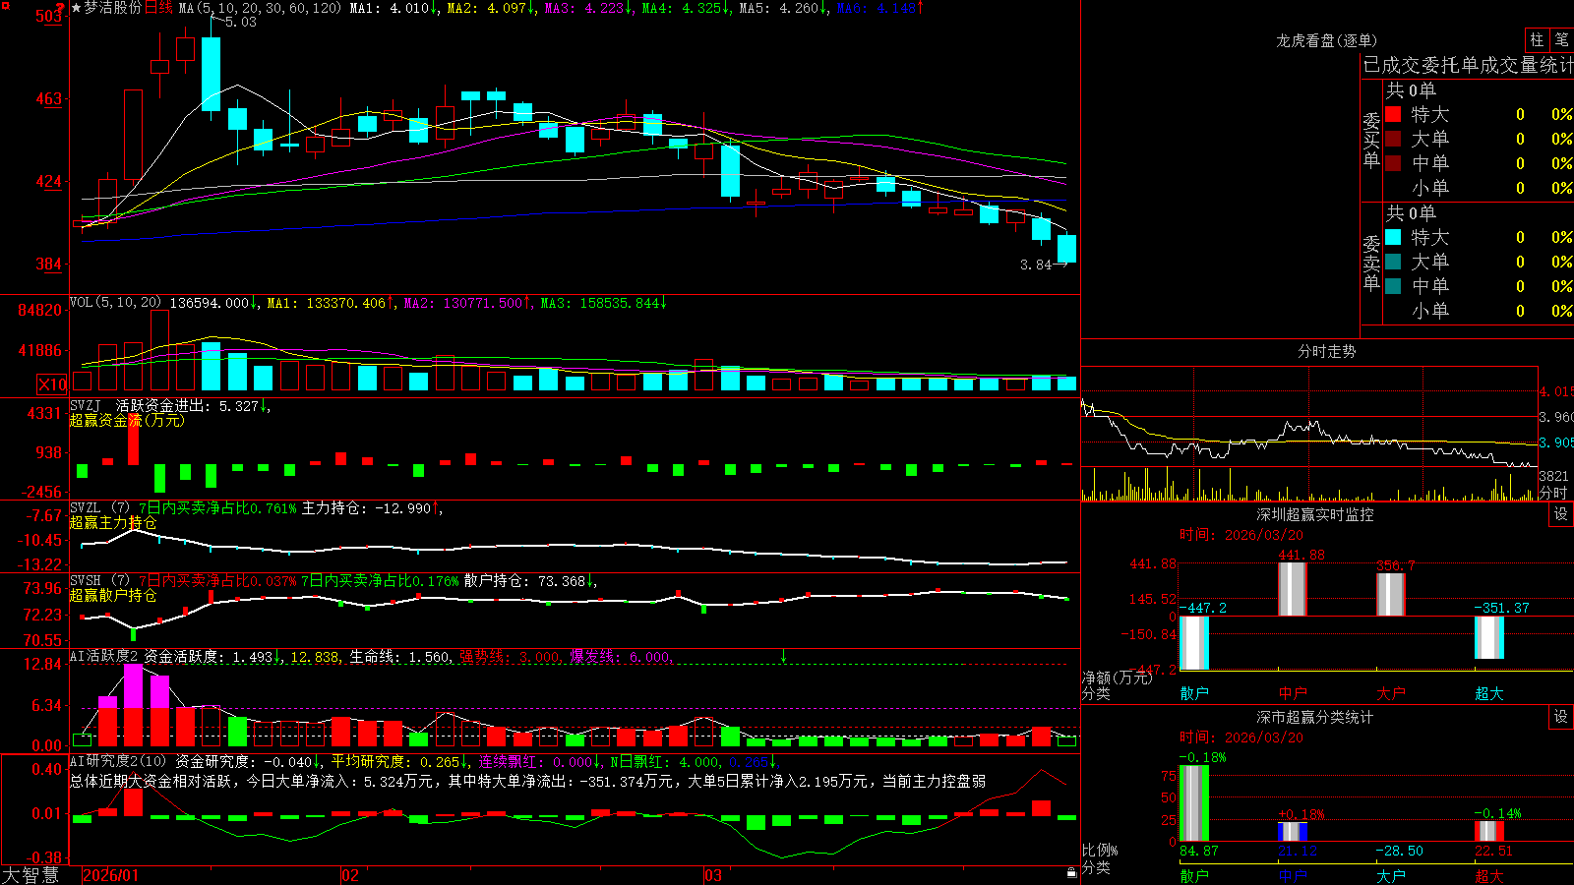Switch order view to 柱 mode

pos(1537,39)
